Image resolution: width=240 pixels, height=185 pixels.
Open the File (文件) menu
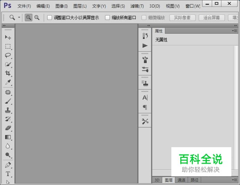coord(24,6)
